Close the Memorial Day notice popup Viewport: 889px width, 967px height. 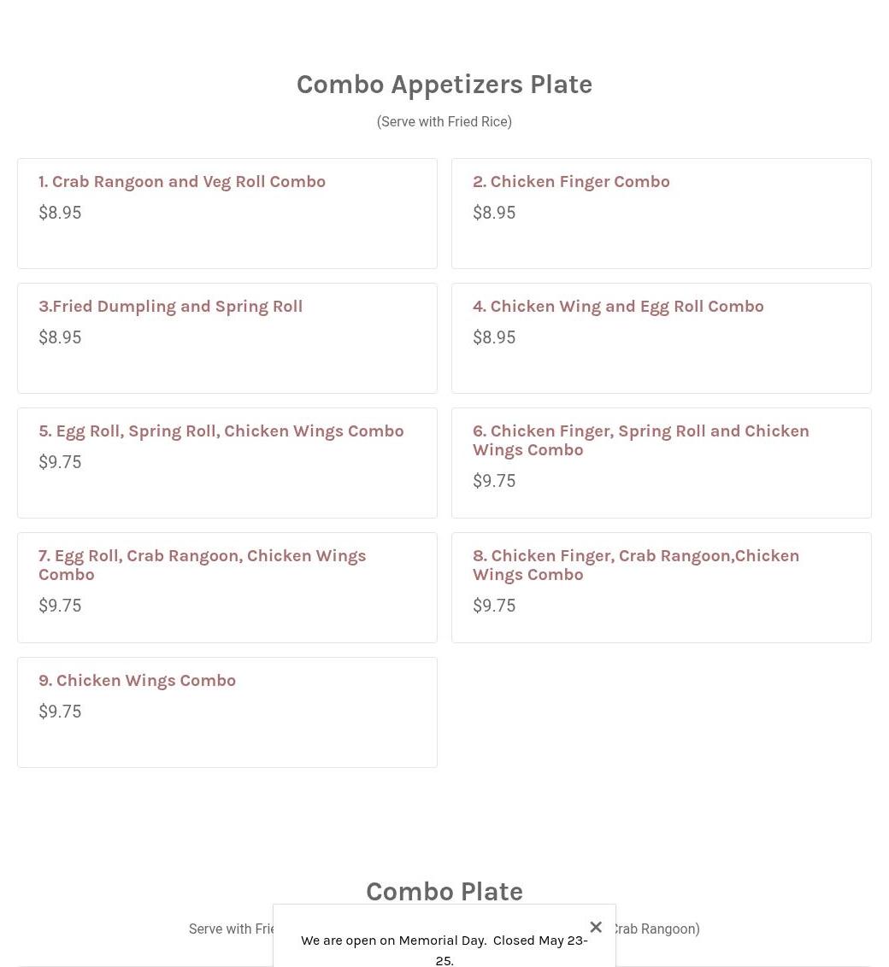595,927
